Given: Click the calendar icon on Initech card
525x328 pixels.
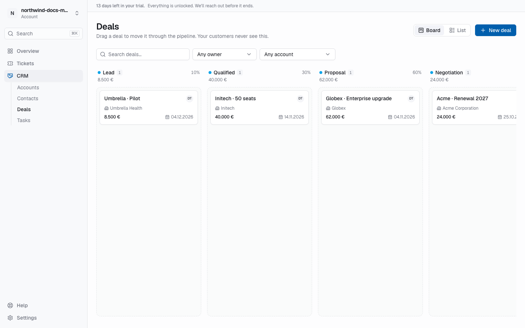Looking at the screenshot, I should point(281,117).
